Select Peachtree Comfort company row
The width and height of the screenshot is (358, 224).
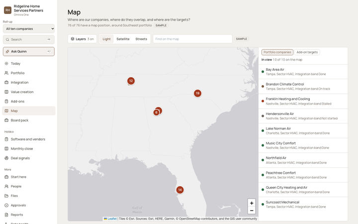(x=303, y=175)
